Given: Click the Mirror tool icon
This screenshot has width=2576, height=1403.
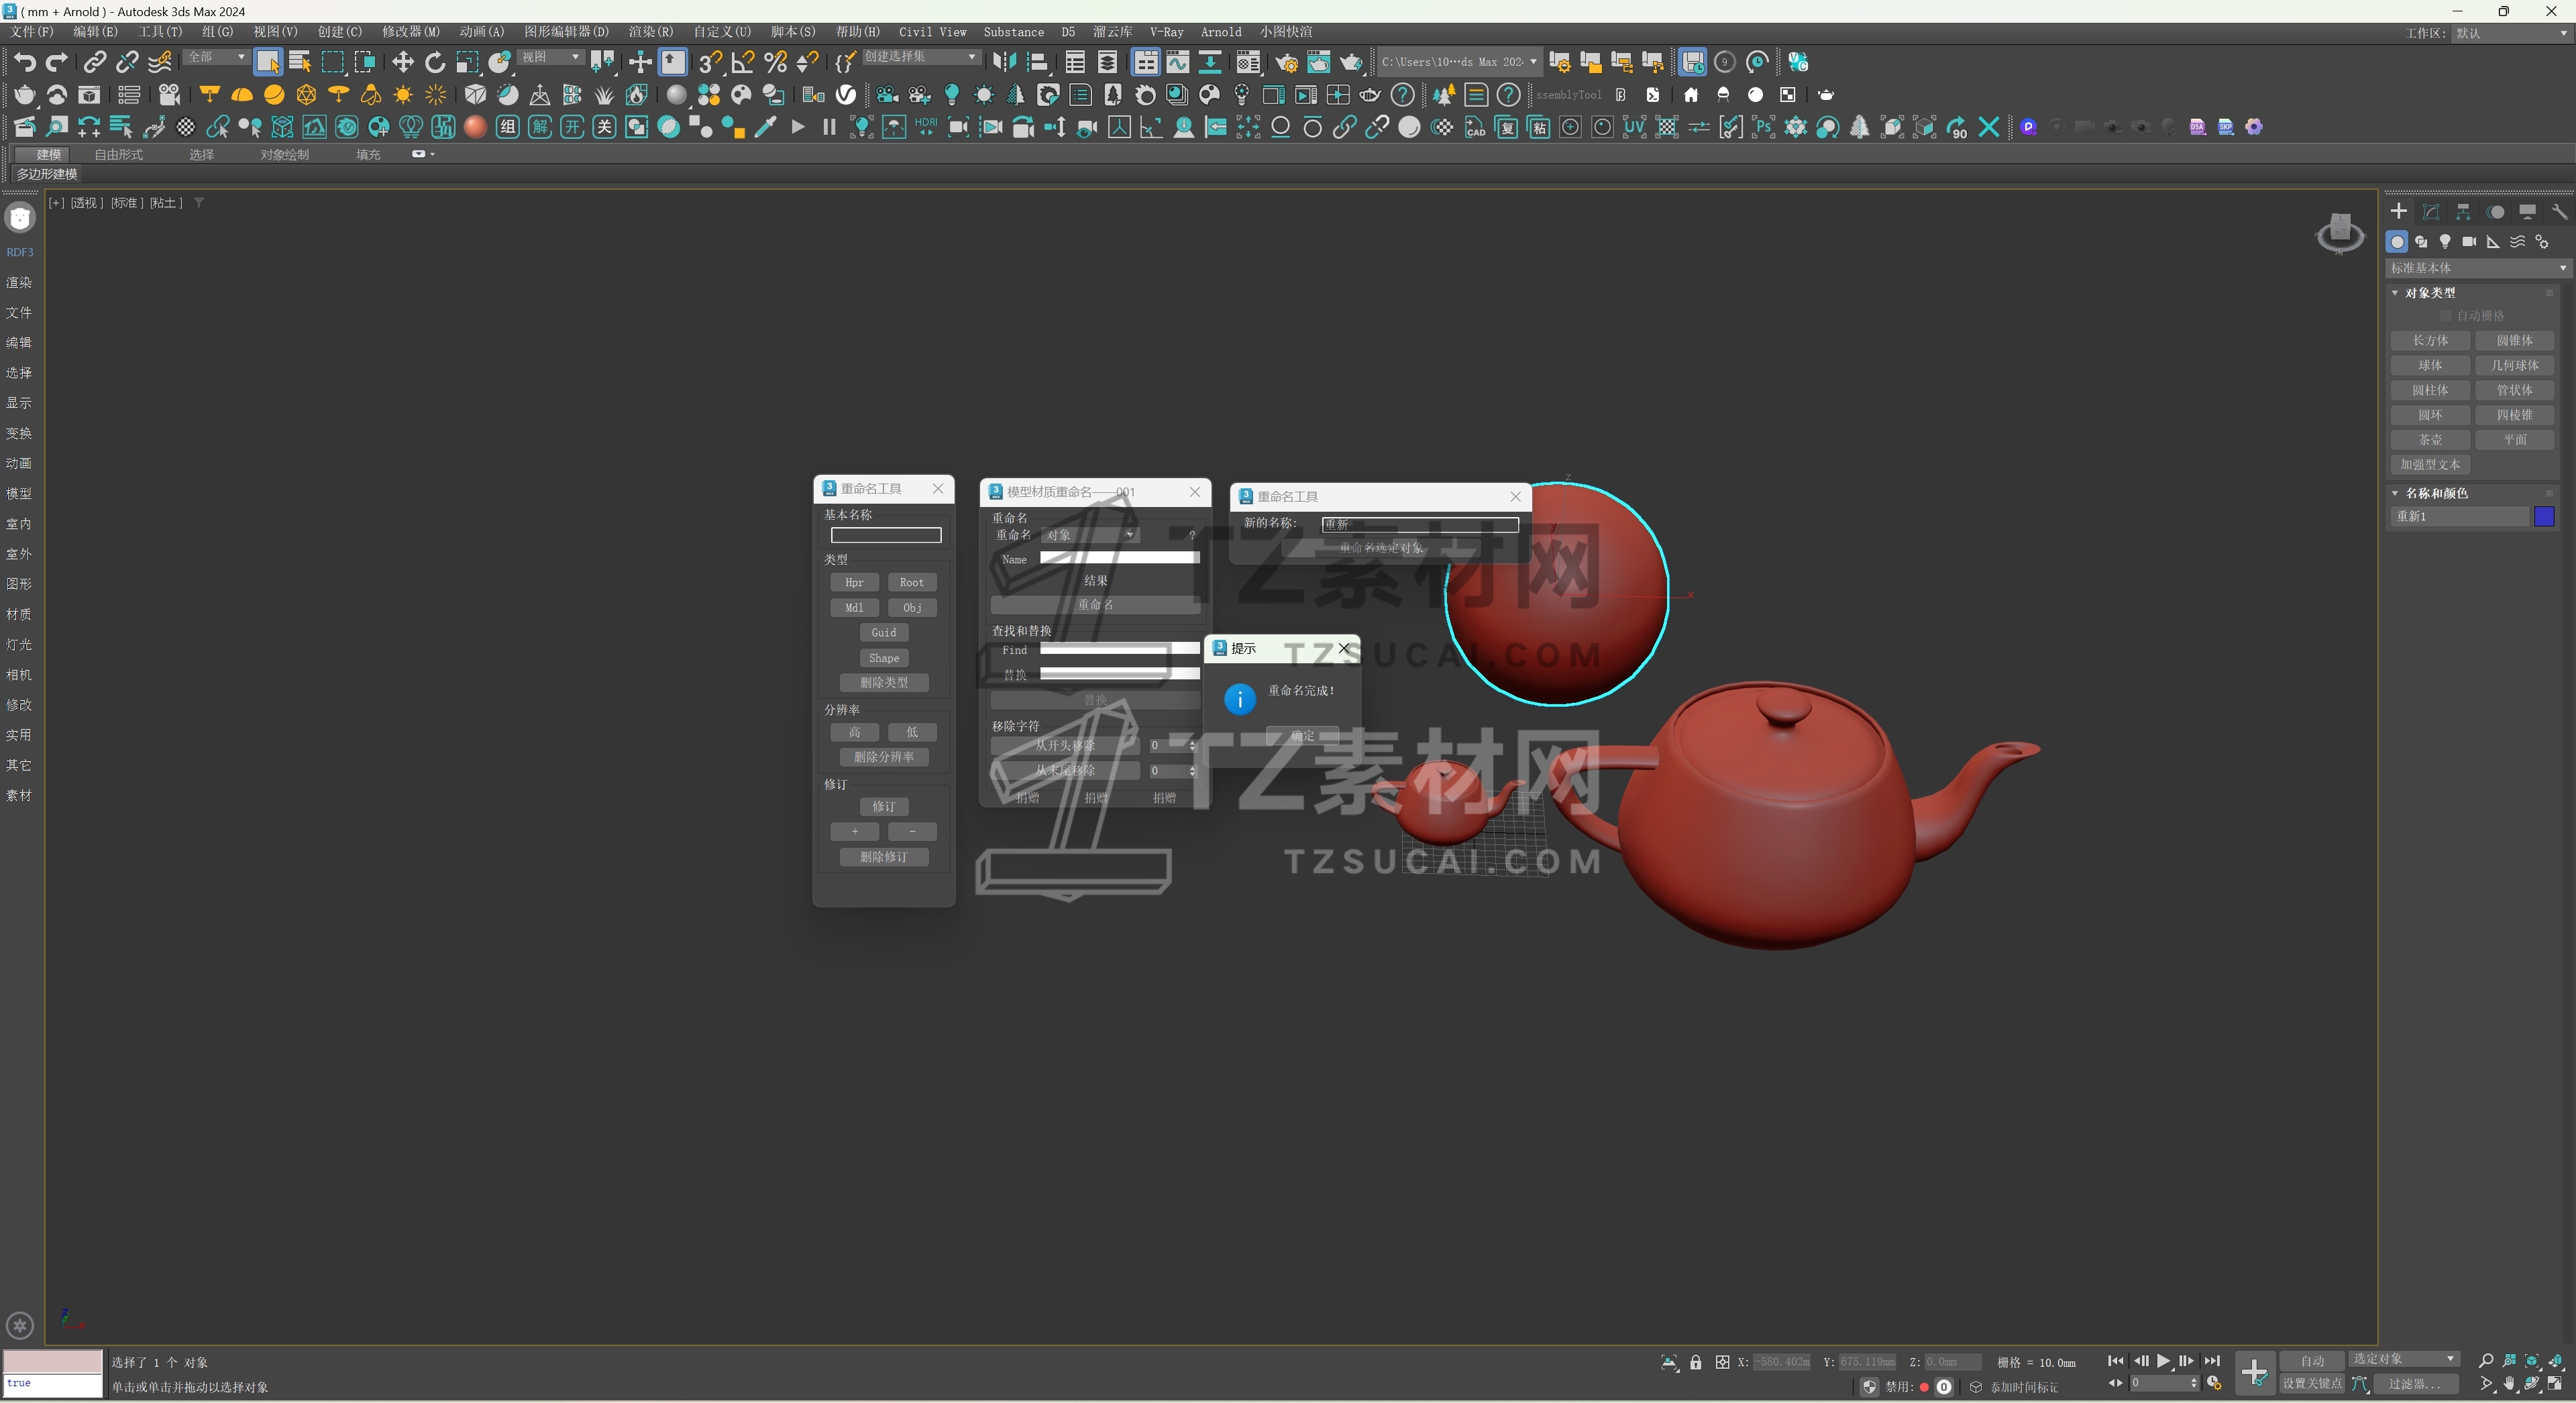Looking at the screenshot, I should pos(1004,62).
